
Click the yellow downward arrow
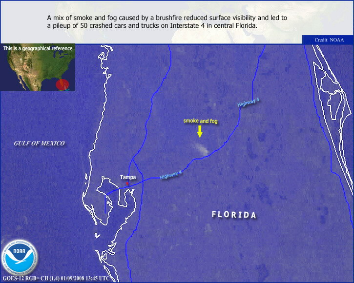pyautogui.click(x=200, y=131)
